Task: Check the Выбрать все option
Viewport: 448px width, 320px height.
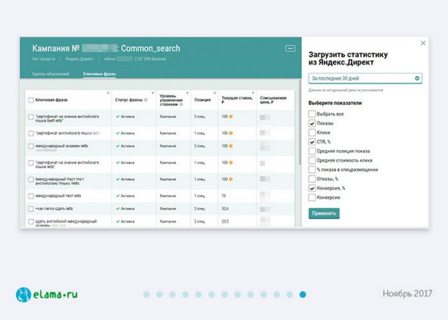Action: coord(312,114)
